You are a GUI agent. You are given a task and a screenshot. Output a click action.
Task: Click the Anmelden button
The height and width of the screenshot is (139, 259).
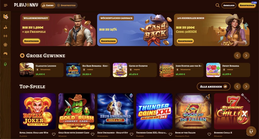pos(229,6)
